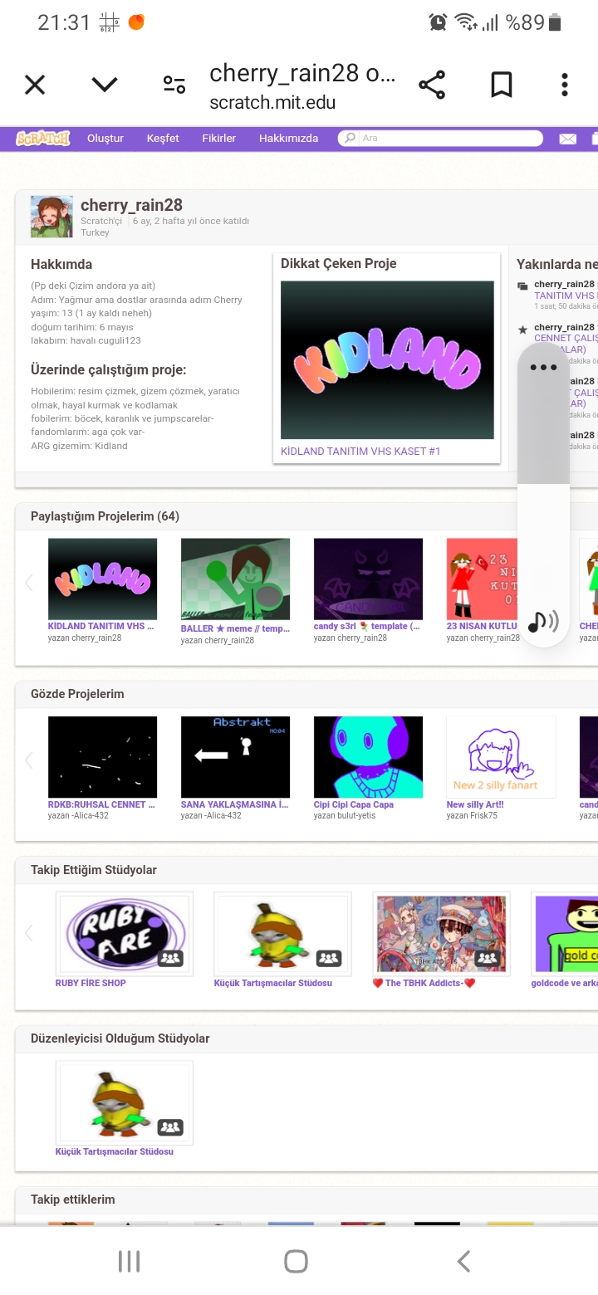Open the Kidland featured project image
Image resolution: width=598 pixels, height=1295 pixels.
[x=387, y=359]
